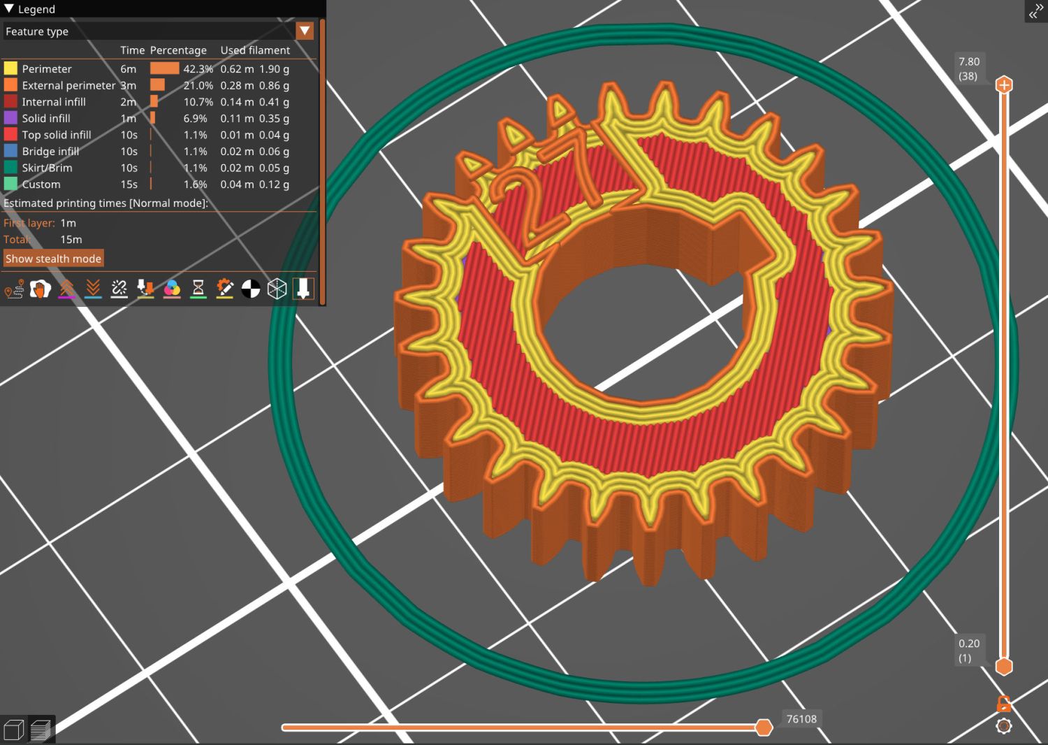1048x745 pixels.
Task: Switch to the sliced preview view
Action: 42,729
